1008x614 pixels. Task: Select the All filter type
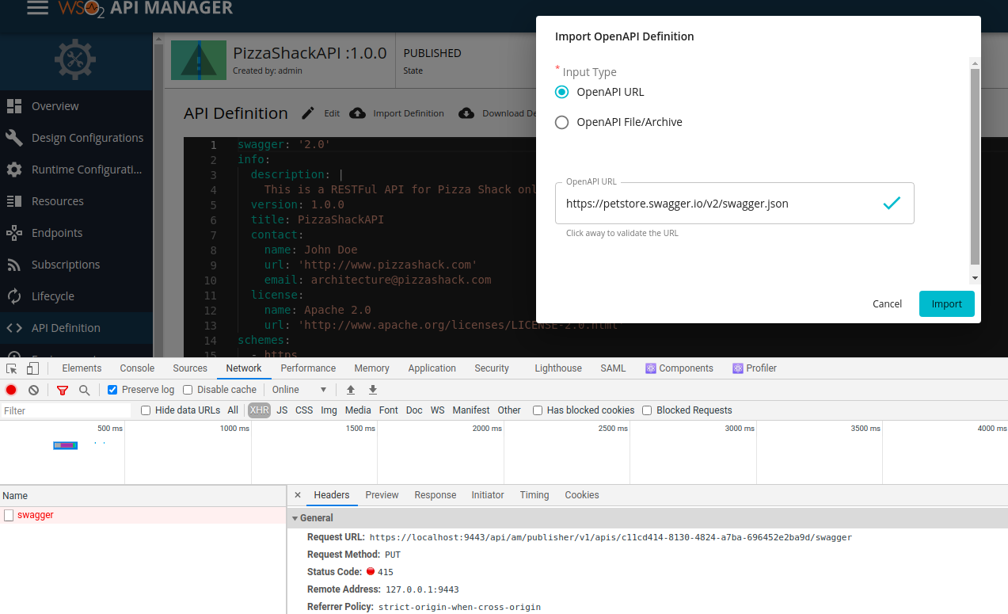tap(233, 410)
